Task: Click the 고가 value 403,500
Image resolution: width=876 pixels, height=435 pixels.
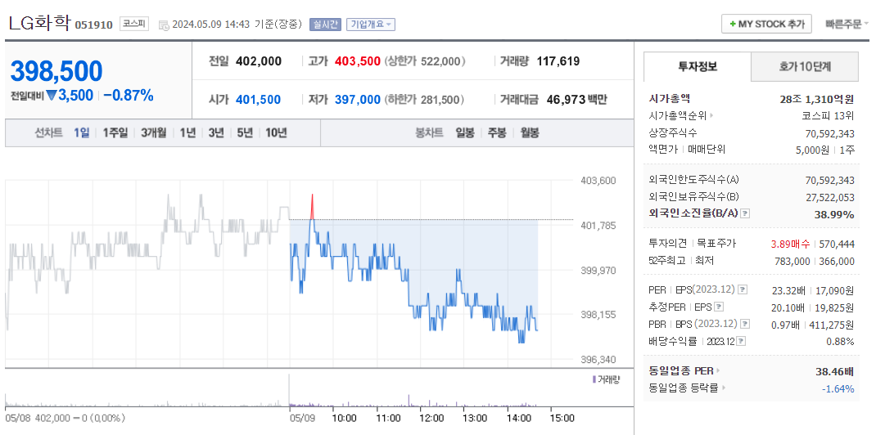Action: tap(358, 61)
